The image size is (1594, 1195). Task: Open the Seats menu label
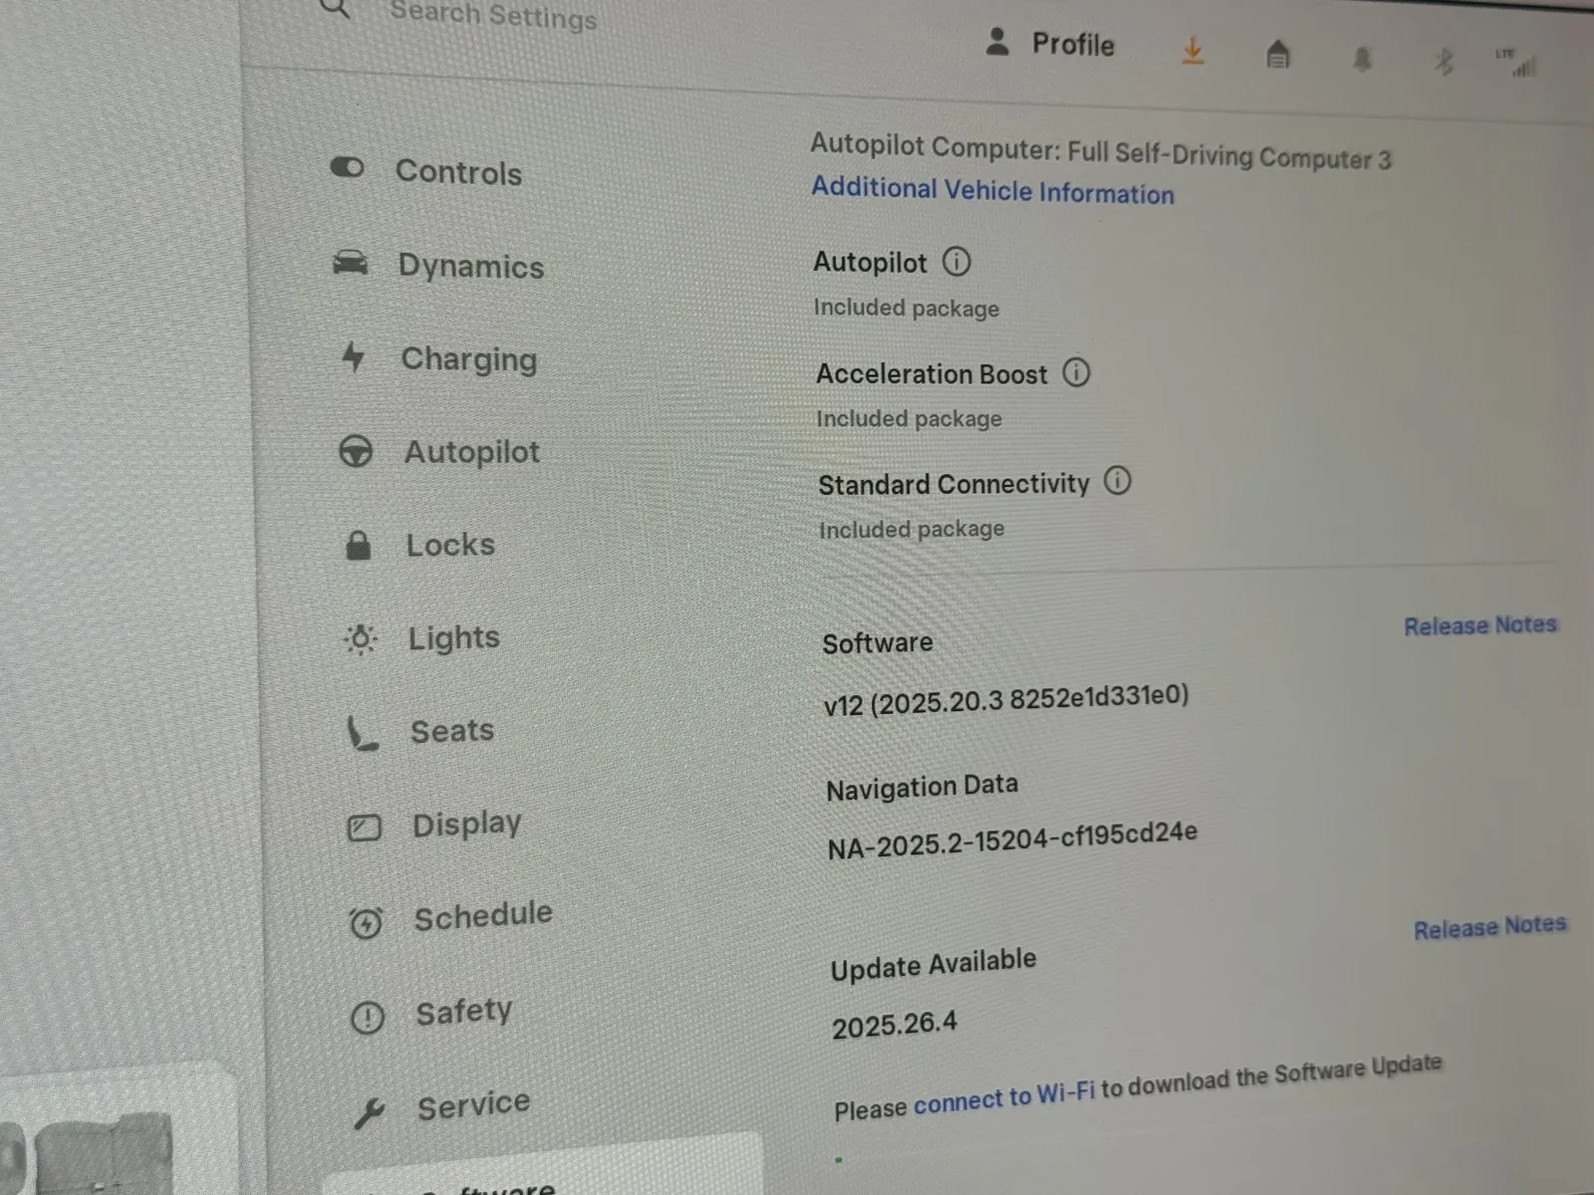click(x=452, y=731)
